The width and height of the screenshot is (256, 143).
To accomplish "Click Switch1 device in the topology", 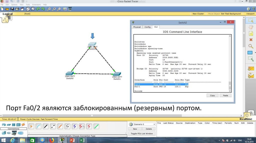I will pos(117,74).
